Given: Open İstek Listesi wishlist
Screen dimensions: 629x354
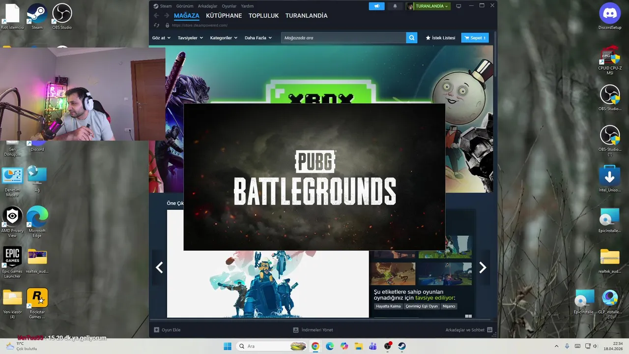Looking at the screenshot, I should pos(440,38).
